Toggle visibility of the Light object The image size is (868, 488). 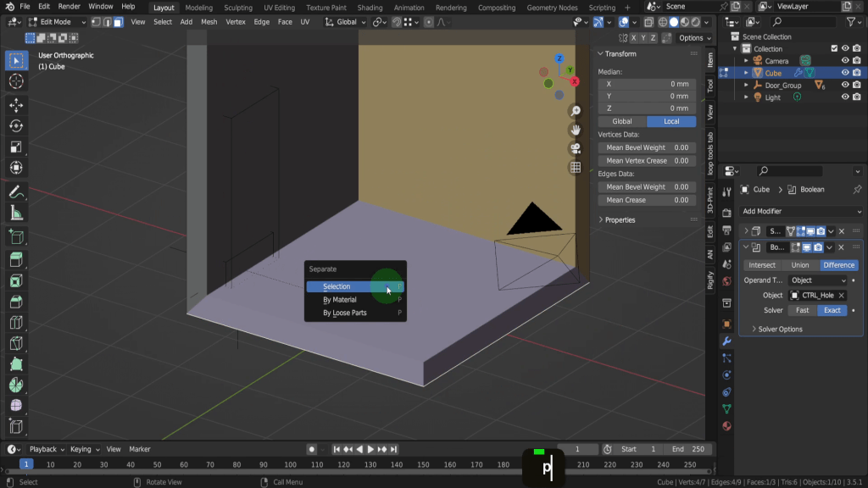pos(845,97)
